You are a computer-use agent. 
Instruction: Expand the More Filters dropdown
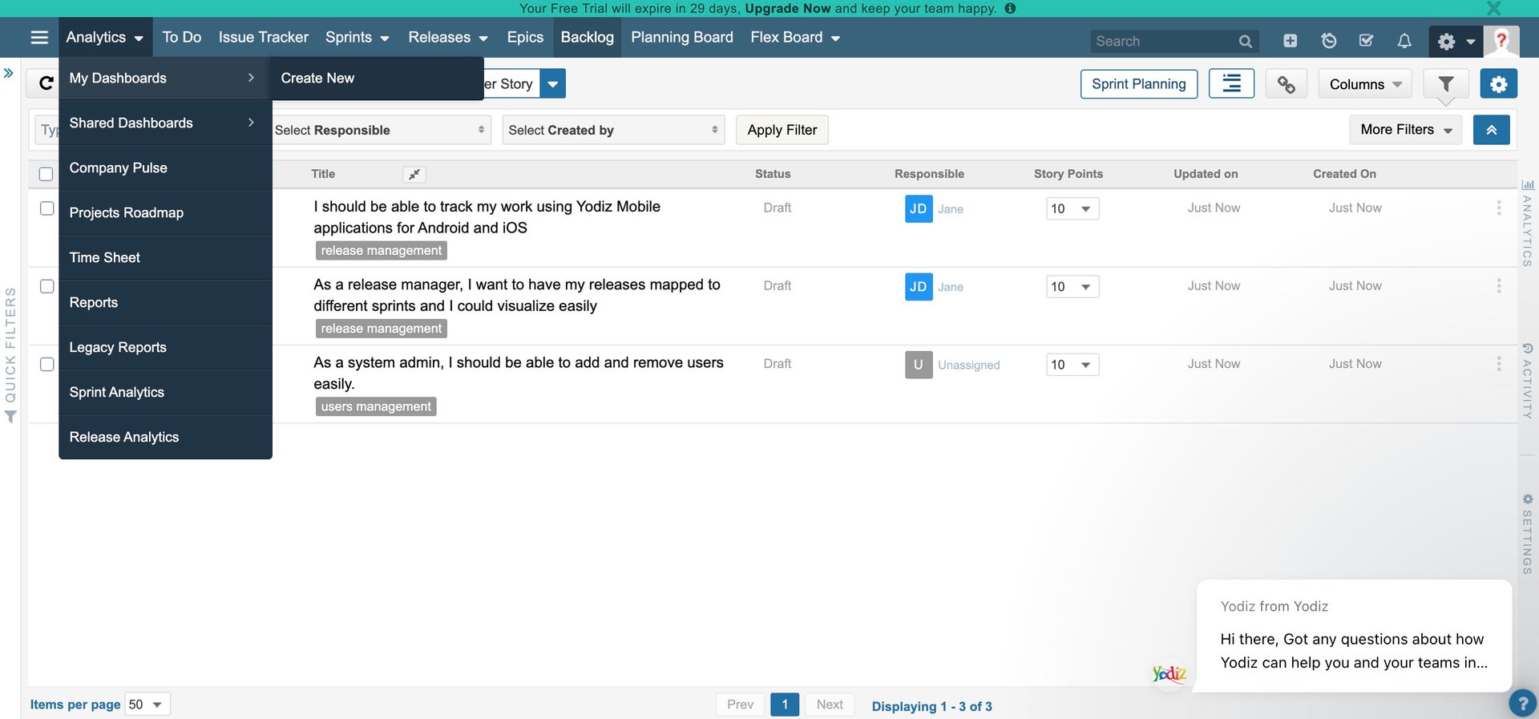[x=1406, y=130]
